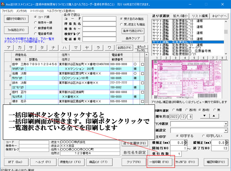Increase the 横補正 spinner value
The height and width of the screenshot is (171, 231).
coord(186,141)
